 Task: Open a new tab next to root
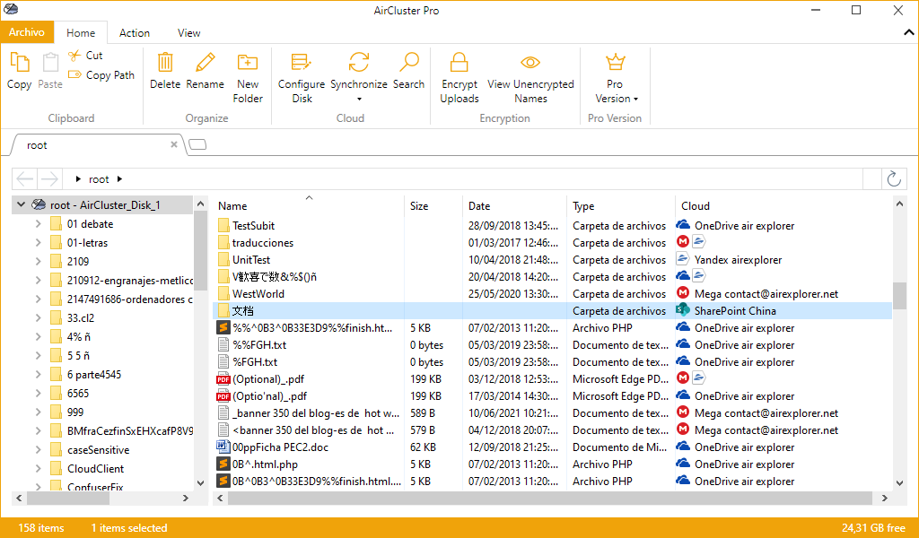198,144
